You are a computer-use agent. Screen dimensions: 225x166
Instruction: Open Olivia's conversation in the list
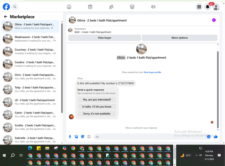point(30,26)
